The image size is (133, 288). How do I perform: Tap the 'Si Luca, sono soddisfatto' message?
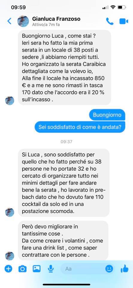tap(64, 183)
